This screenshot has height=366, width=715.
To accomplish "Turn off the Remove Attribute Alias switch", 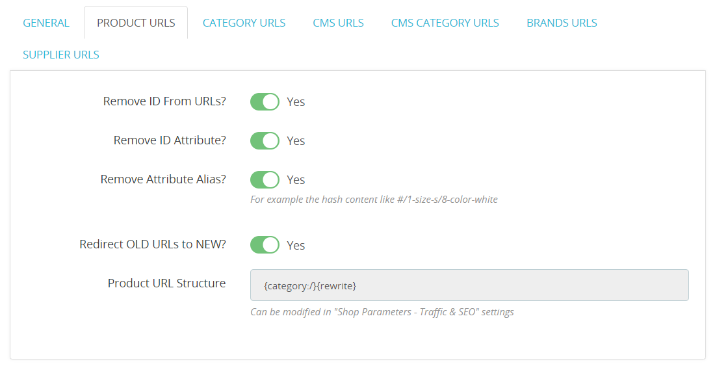I will click(265, 179).
